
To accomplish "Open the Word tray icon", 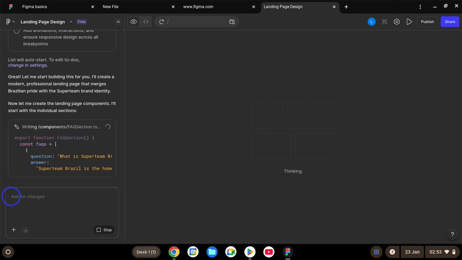I will pyautogui.click(x=377, y=252).
